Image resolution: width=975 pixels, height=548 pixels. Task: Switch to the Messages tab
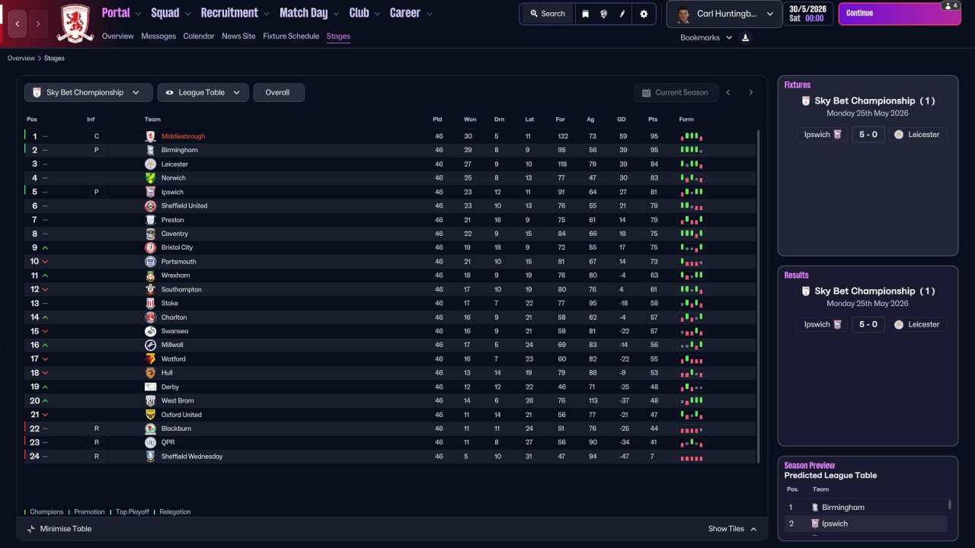(x=158, y=37)
